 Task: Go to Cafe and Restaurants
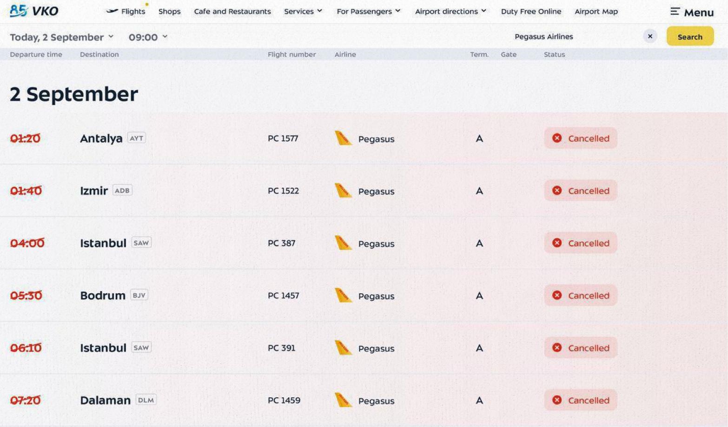coord(232,12)
